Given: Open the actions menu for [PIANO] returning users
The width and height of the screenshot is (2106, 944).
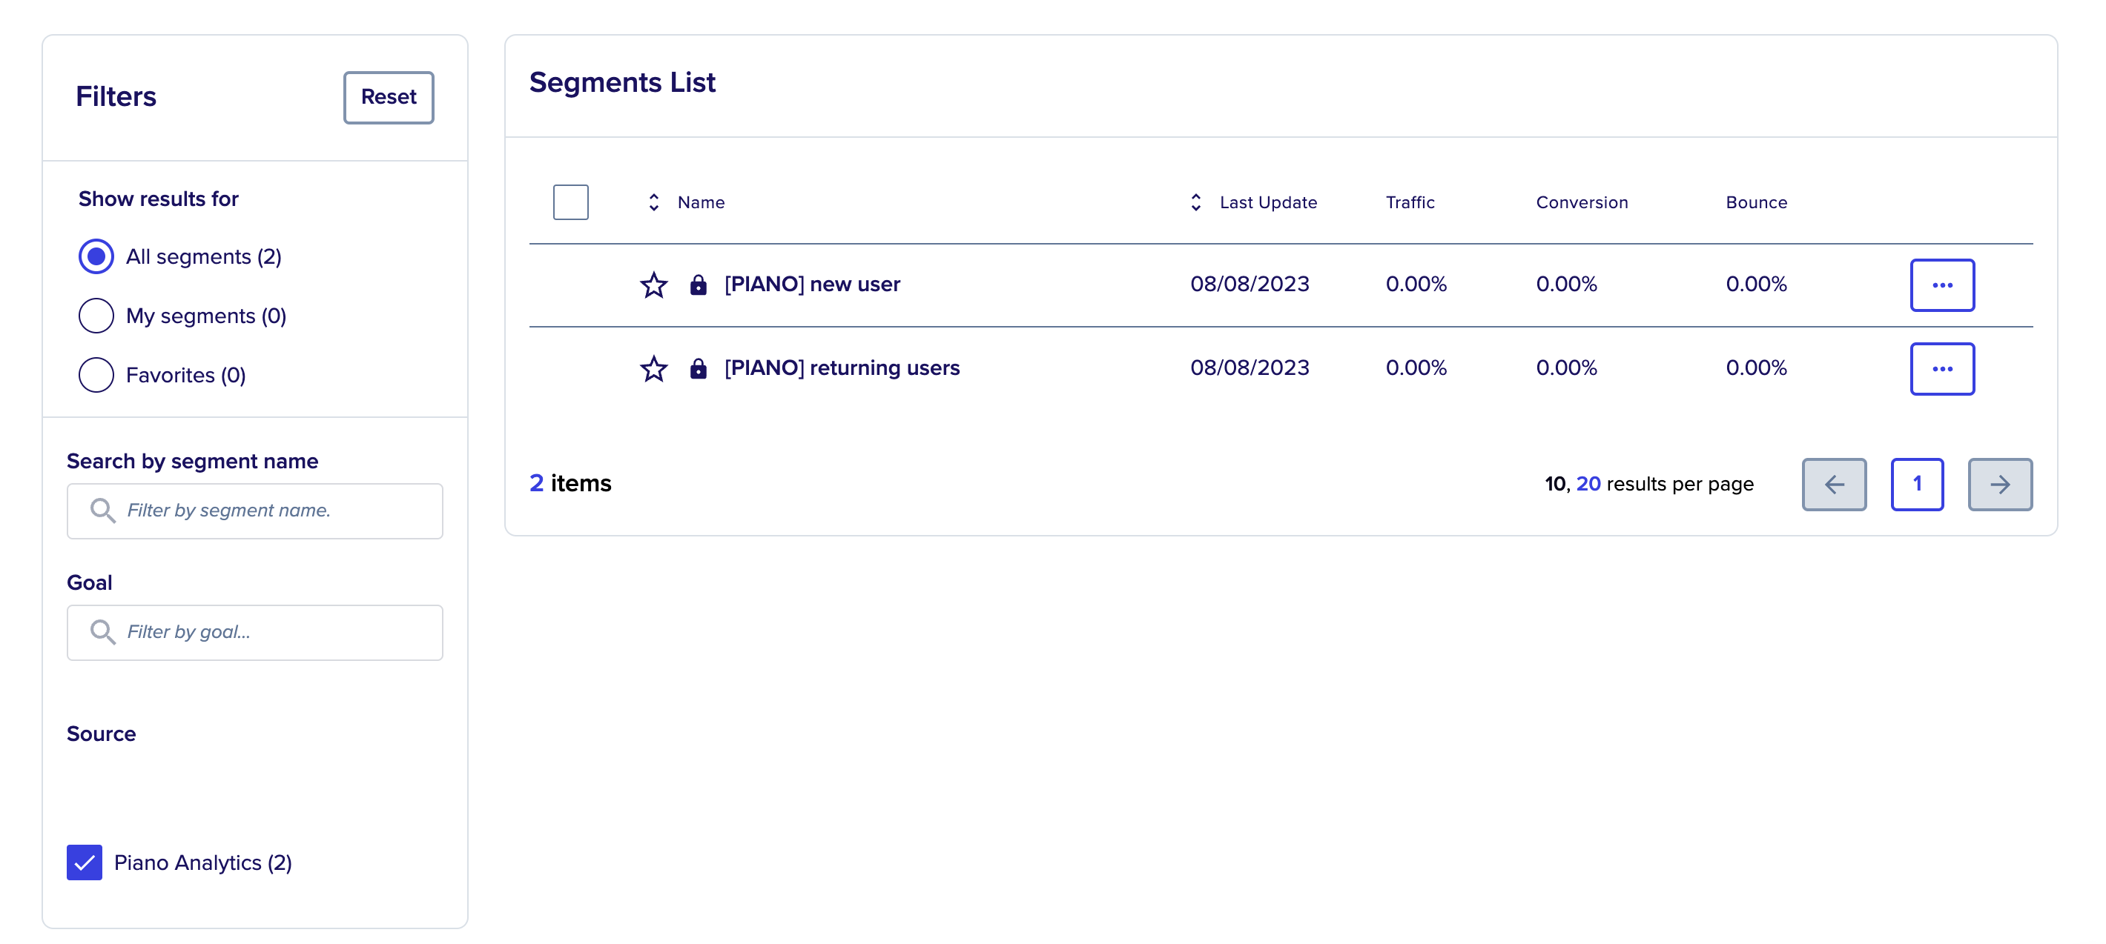Looking at the screenshot, I should 1943,368.
